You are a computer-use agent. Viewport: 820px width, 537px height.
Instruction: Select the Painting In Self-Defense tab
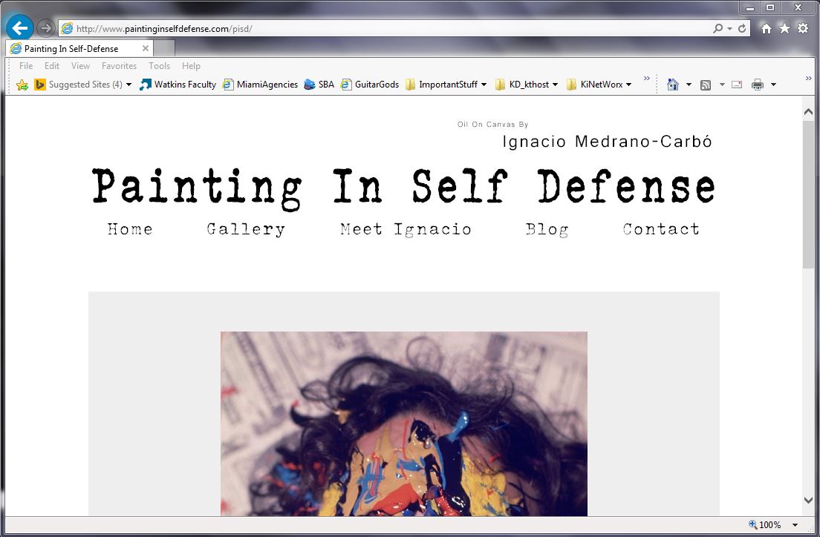coord(79,48)
